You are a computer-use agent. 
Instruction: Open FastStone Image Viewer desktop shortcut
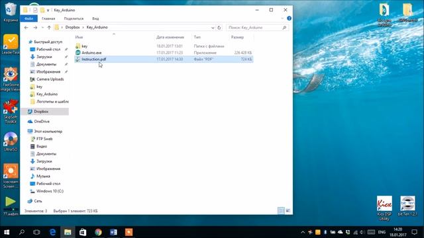tap(11, 79)
